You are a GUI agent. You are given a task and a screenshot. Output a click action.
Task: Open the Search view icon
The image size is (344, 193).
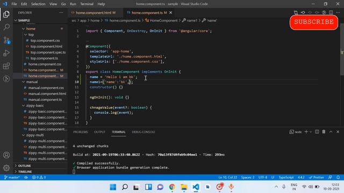click(6, 27)
